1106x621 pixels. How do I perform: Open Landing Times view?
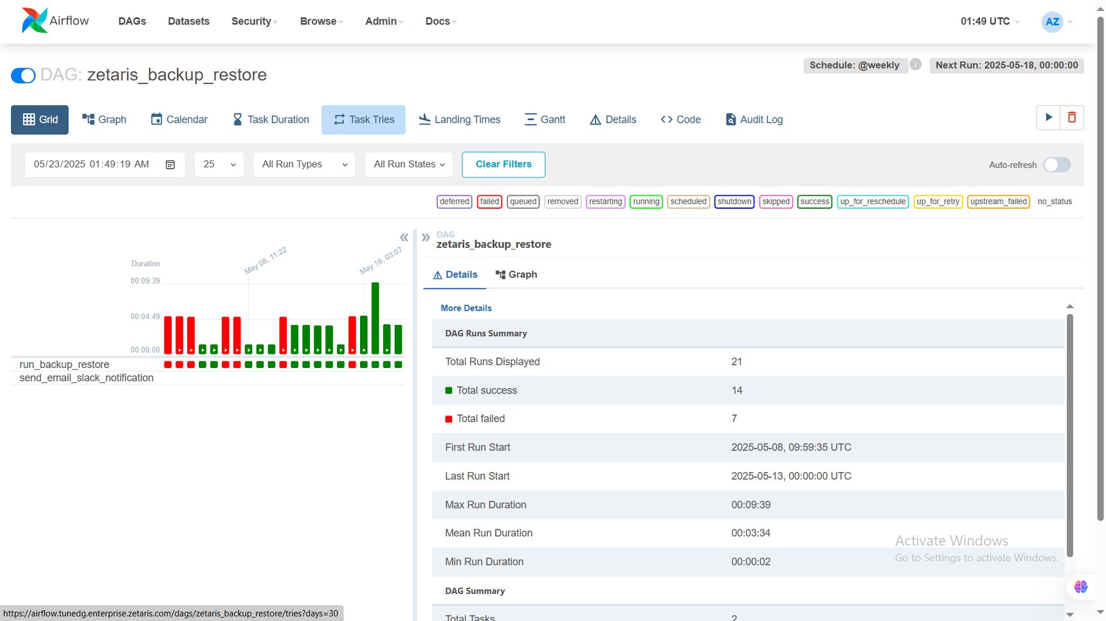[x=460, y=119]
